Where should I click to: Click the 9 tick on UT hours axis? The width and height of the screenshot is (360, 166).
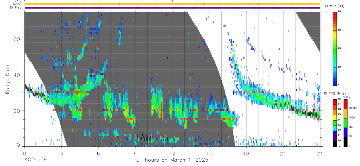click(x=135, y=153)
